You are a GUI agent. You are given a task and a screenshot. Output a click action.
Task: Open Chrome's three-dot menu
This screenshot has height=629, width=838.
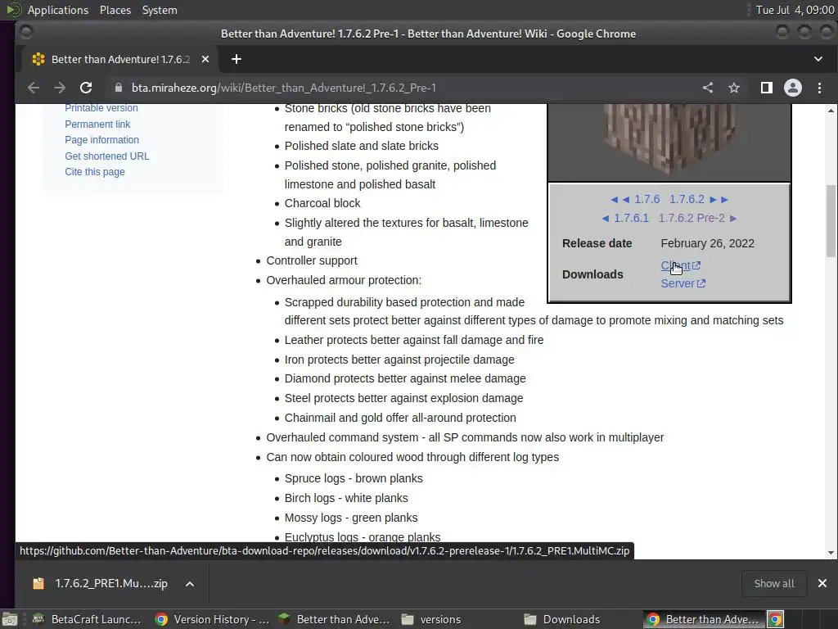pos(819,88)
